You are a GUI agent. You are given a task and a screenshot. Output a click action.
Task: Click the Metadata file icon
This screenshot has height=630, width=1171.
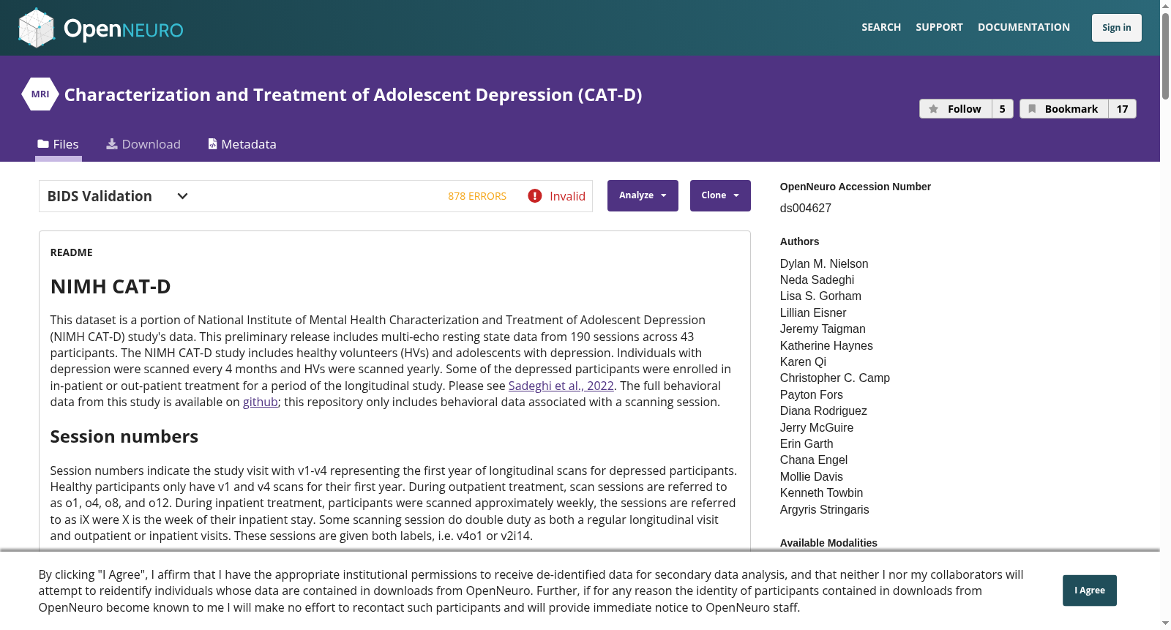pos(212,144)
